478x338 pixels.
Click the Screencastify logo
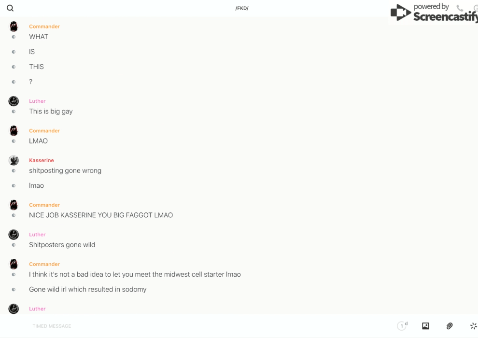pos(434,13)
